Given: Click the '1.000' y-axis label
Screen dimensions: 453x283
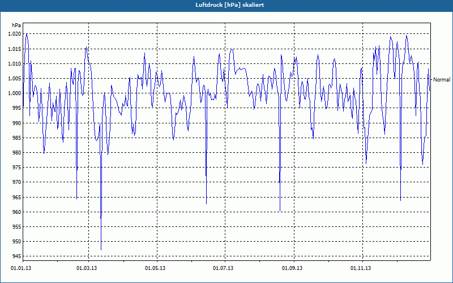Looking at the screenshot, I should pyautogui.click(x=15, y=93).
